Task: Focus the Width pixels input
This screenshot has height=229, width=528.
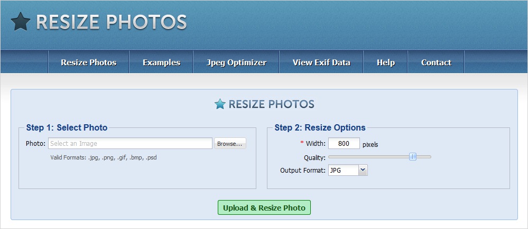Action: [344, 143]
